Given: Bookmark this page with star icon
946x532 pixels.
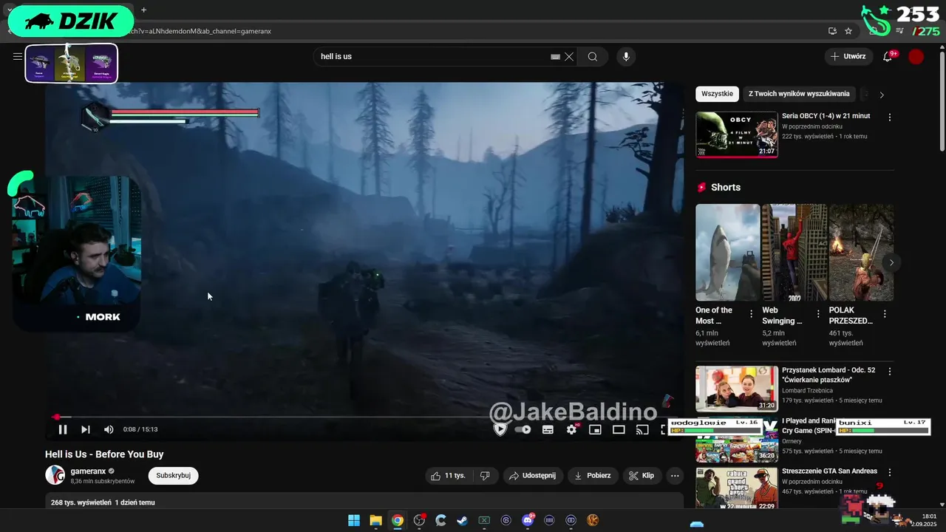Looking at the screenshot, I should 848,31.
